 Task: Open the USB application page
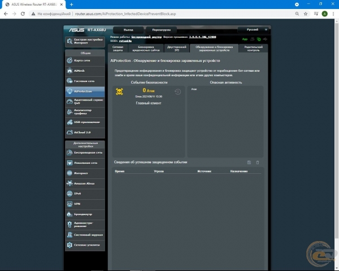click(85, 122)
